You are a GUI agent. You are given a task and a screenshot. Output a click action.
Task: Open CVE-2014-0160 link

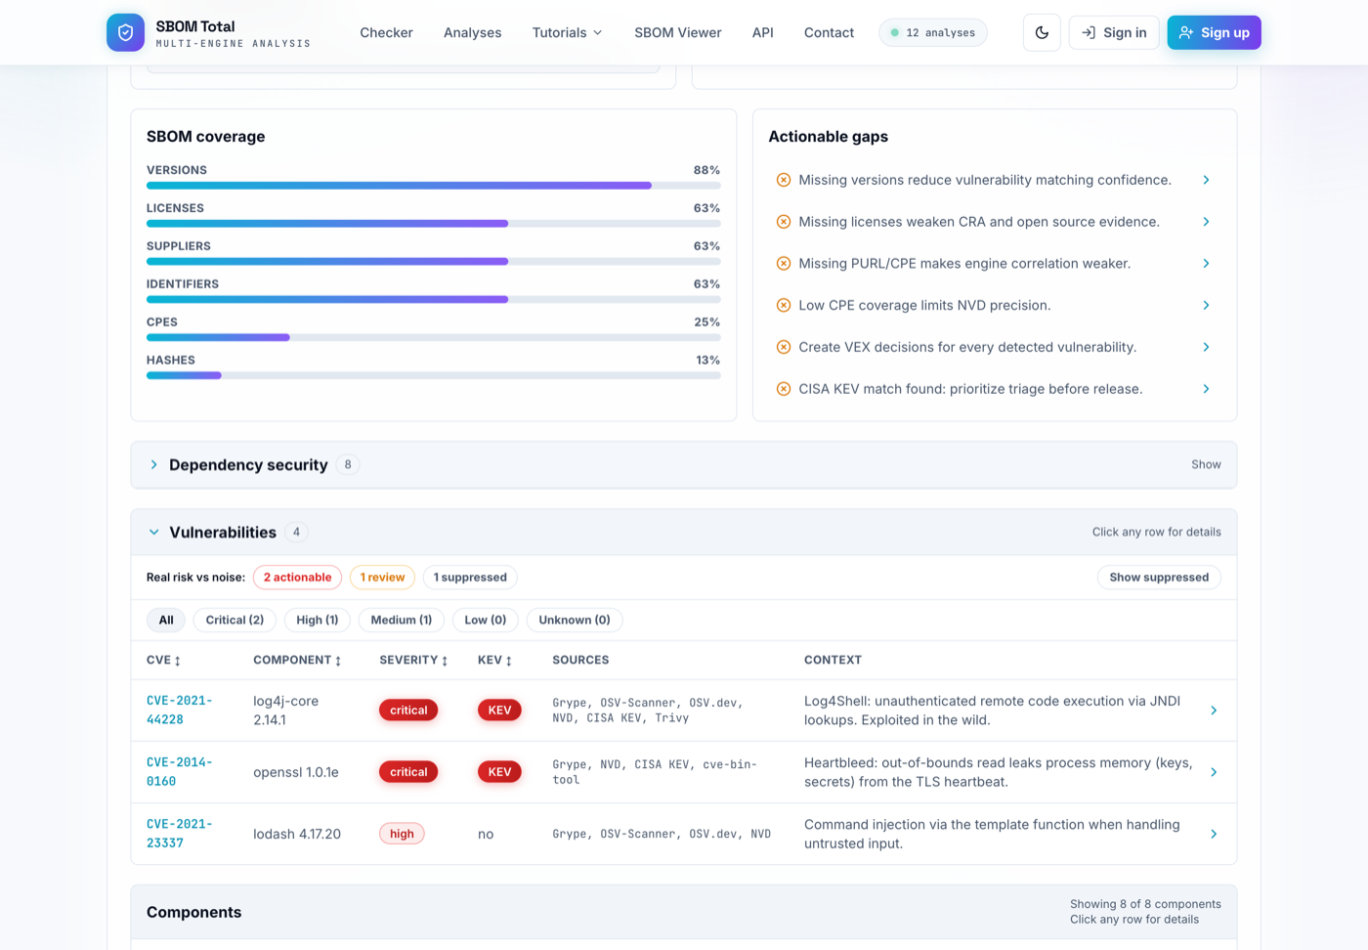[x=179, y=771]
